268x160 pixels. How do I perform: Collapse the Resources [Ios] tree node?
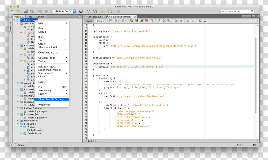[18, 114]
